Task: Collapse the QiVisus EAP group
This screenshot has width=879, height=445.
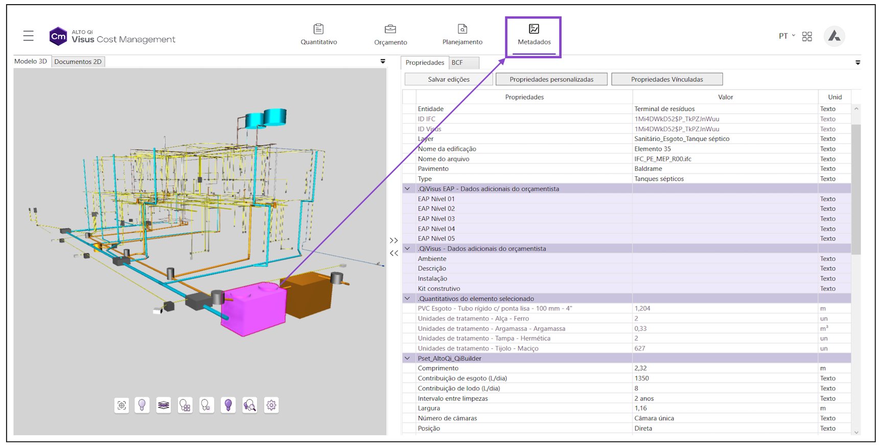Action: point(407,189)
